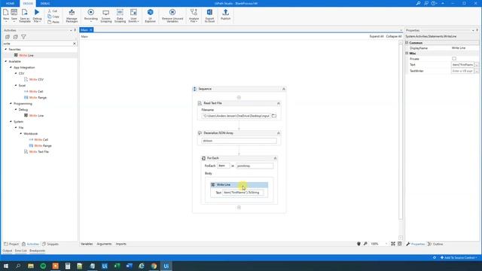Open the Imports panel tab
Screen dimensions: 482x271
pyautogui.click(x=121, y=244)
